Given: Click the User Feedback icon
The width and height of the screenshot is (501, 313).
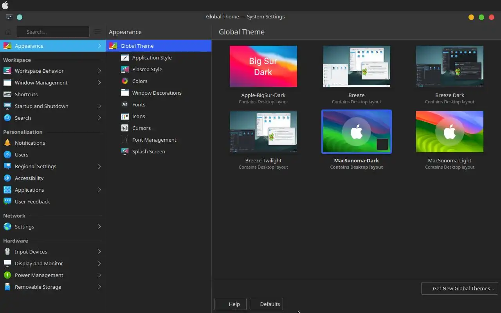Looking at the screenshot, I should click(7, 201).
